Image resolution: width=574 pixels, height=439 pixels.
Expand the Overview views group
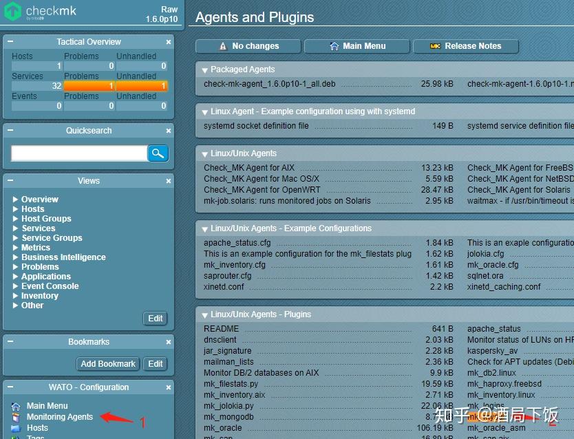pos(15,200)
